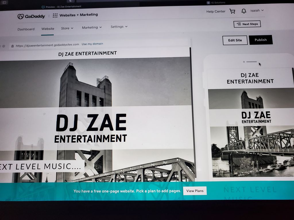Click the free one-page website banner text

[127, 191]
